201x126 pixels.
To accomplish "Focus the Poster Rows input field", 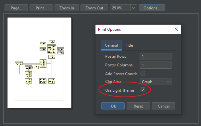I will click(x=156, y=56).
